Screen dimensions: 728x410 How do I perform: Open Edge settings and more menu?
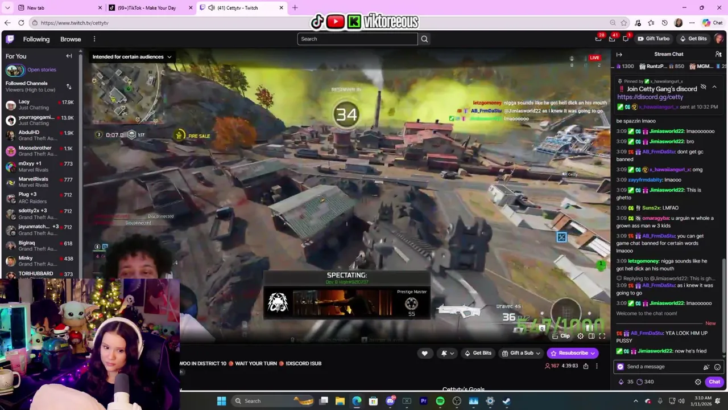pyautogui.click(x=692, y=23)
